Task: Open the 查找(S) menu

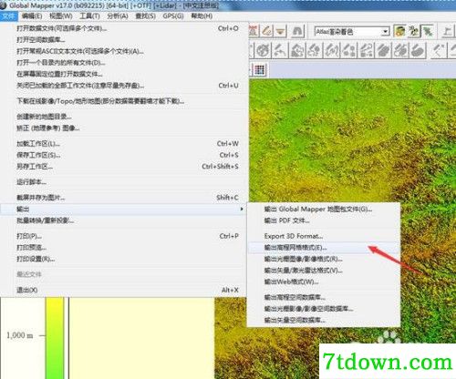Action: click(145, 15)
